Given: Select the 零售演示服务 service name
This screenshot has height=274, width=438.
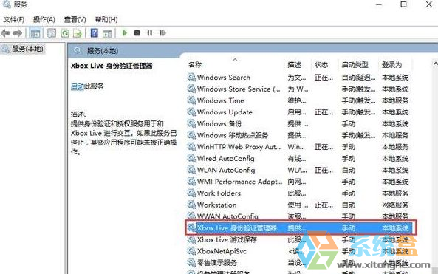Looking at the screenshot, I should [216, 263].
